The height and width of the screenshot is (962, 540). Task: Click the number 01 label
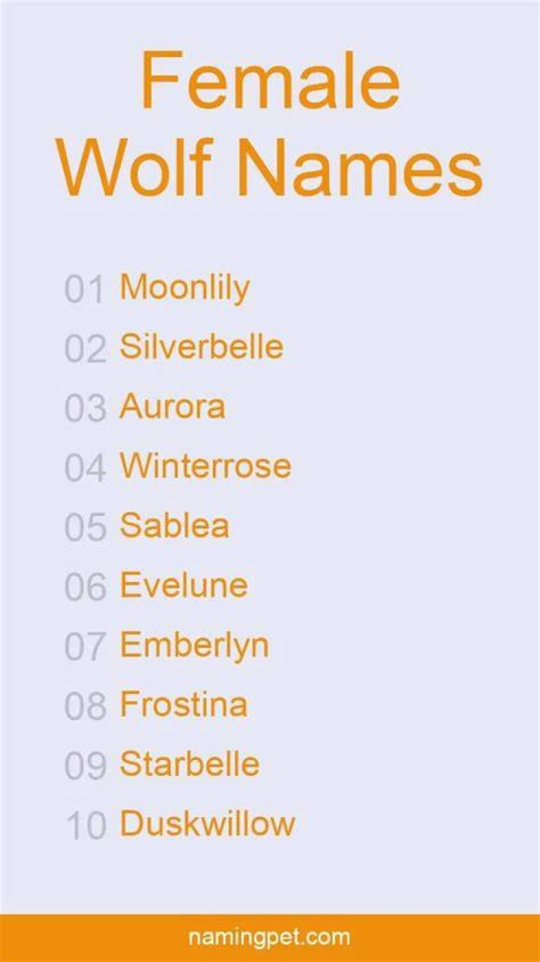pyautogui.click(x=84, y=290)
